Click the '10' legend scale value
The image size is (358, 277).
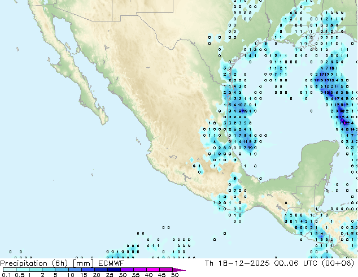[x=71, y=275]
